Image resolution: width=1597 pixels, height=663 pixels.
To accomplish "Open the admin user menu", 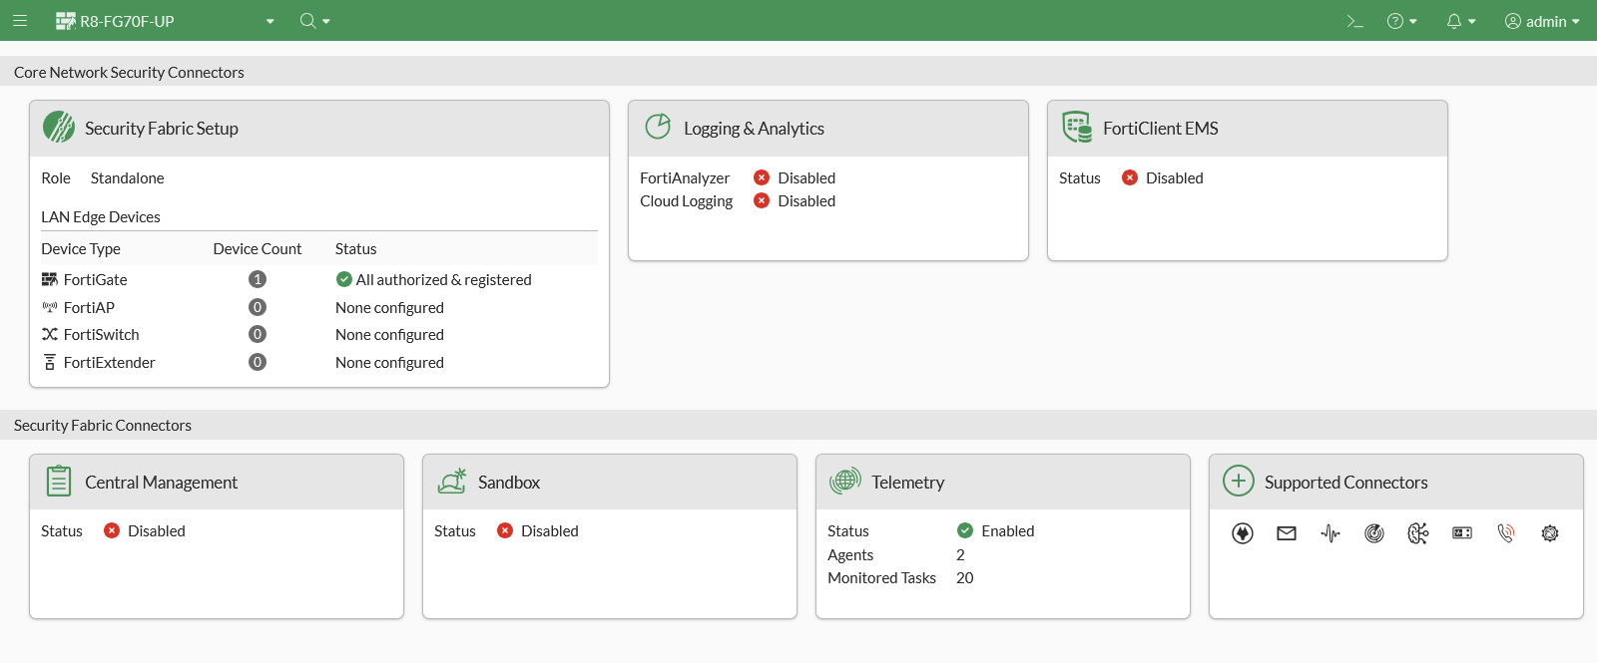I will click(1542, 21).
